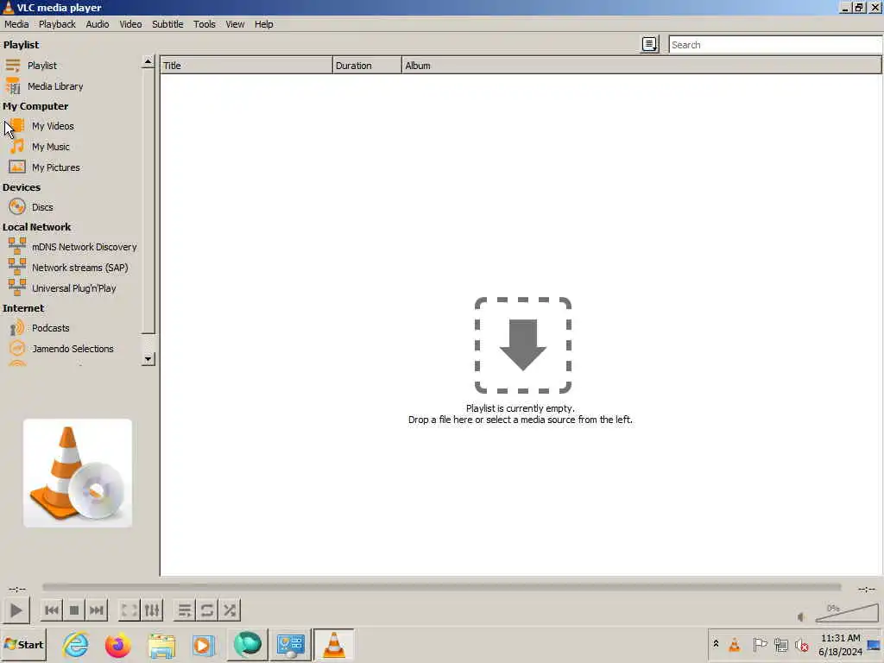The height and width of the screenshot is (663, 884).
Task: Click the remaining time label
Action: (867, 589)
